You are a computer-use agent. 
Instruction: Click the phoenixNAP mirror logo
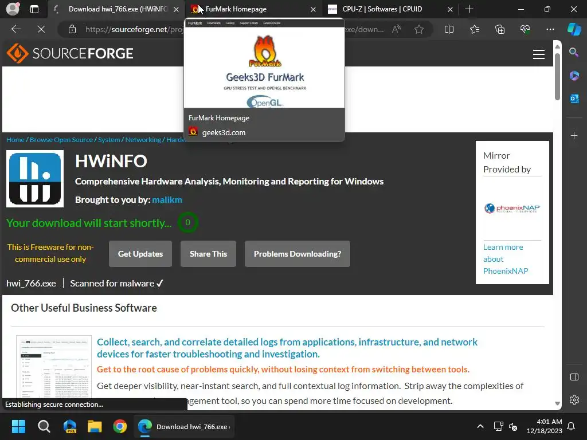coord(512,208)
